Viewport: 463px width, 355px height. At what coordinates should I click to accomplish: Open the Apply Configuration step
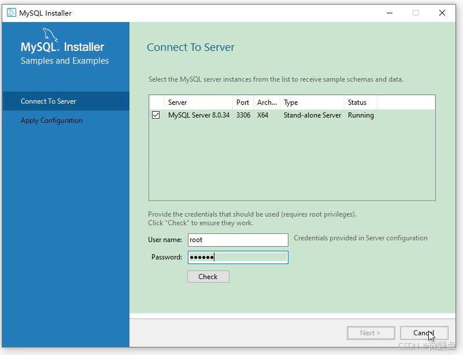click(x=51, y=120)
